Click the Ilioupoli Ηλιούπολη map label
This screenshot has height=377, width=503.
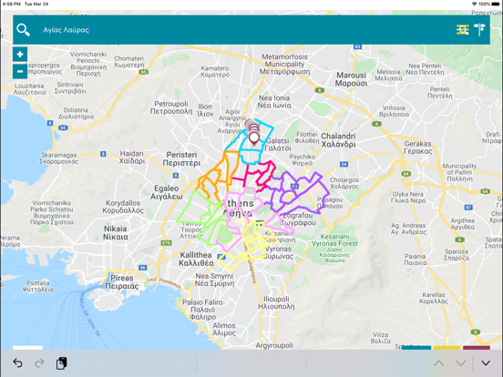click(x=276, y=302)
